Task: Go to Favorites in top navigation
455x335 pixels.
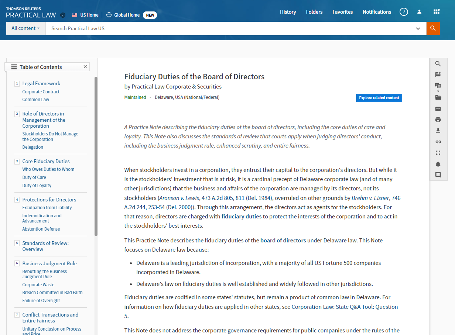Action: [x=342, y=12]
